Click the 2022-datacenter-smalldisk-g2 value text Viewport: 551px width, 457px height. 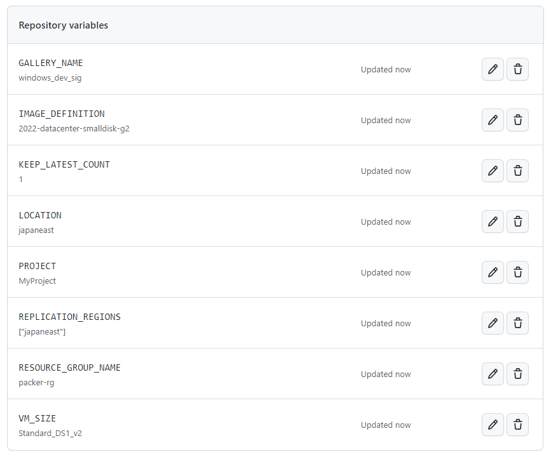coord(74,129)
